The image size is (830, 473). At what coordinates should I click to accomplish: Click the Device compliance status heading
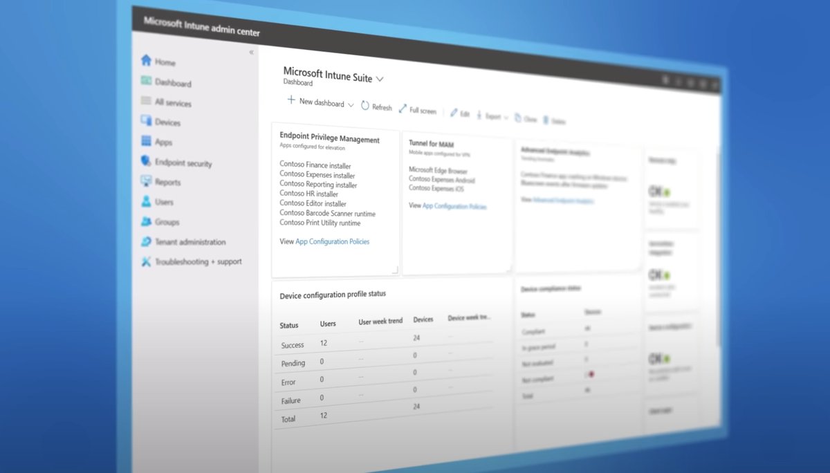click(x=551, y=289)
